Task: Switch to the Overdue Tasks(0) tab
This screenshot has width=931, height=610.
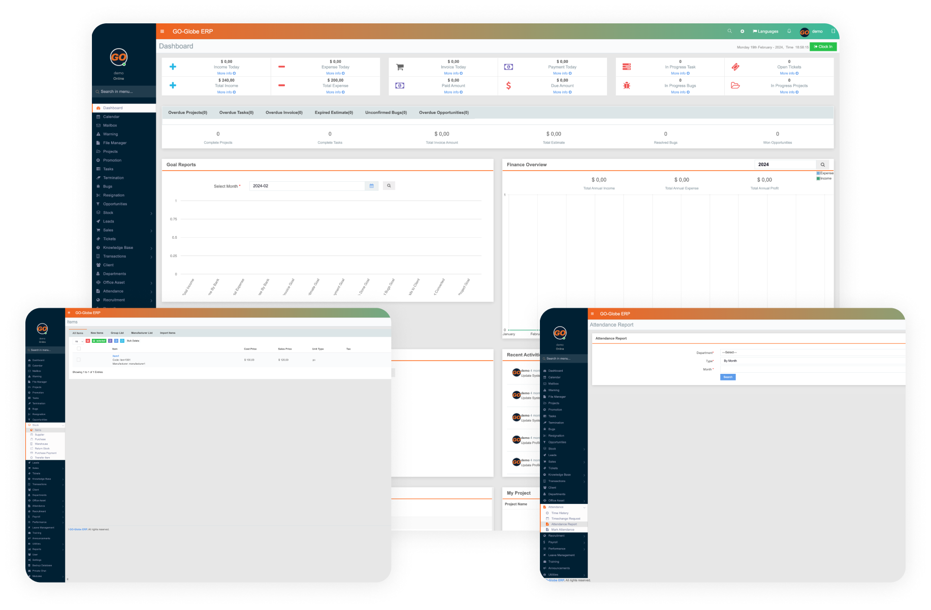Action: pyautogui.click(x=236, y=113)
